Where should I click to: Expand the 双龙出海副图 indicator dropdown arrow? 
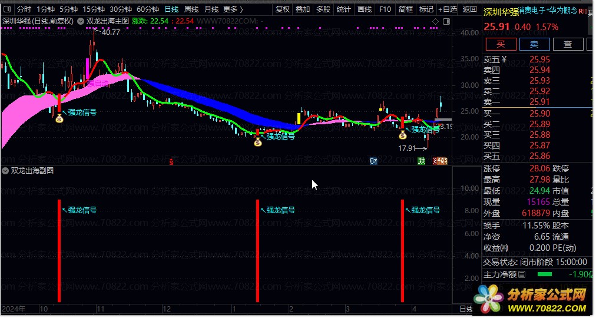click(5, 171)
